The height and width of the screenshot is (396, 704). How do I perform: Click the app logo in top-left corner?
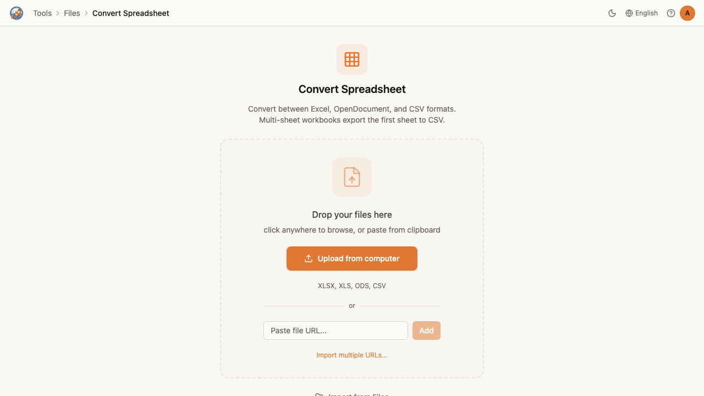pyautogui.click(x=16, y=13)
